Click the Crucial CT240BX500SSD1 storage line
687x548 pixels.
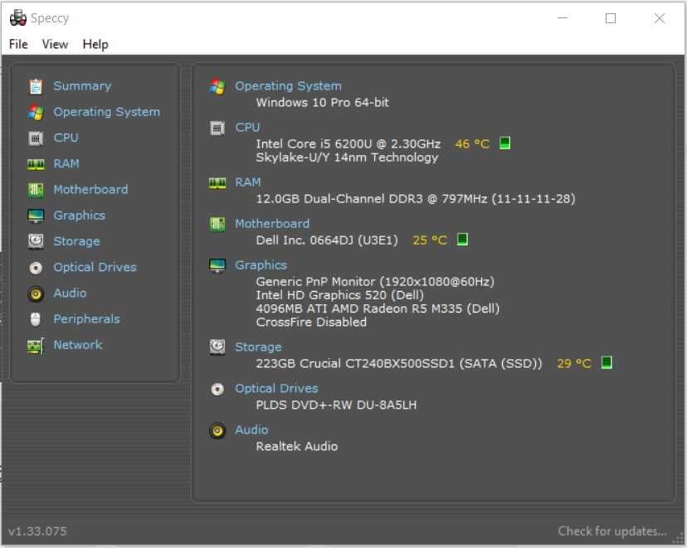point(399,363)
